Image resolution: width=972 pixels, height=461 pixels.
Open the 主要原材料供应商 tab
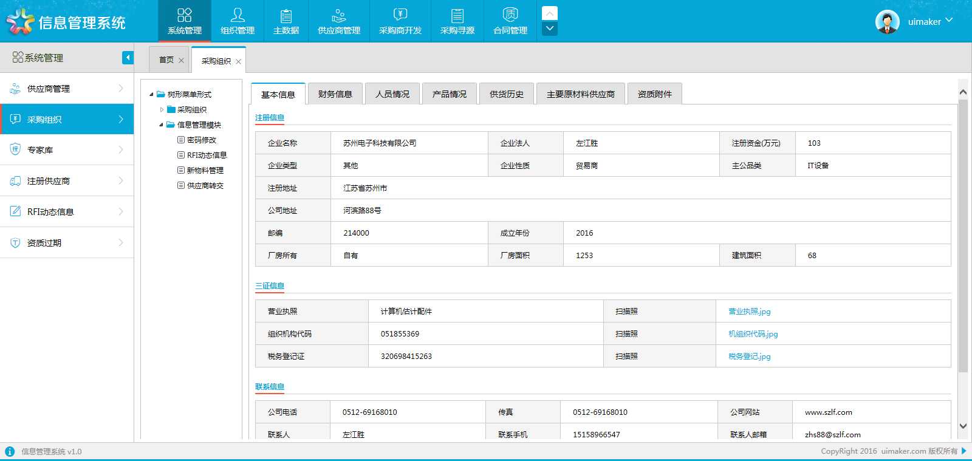[581, 94]
